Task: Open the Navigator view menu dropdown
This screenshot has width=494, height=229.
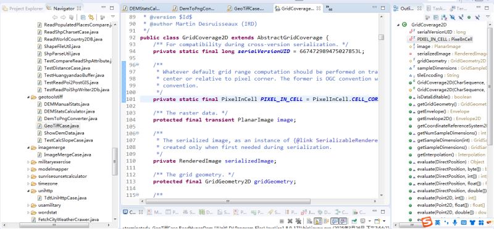Action: (113, 17)
